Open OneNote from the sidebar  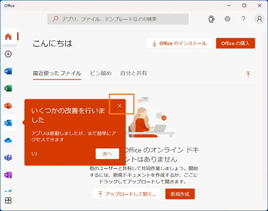coord(8,175)
